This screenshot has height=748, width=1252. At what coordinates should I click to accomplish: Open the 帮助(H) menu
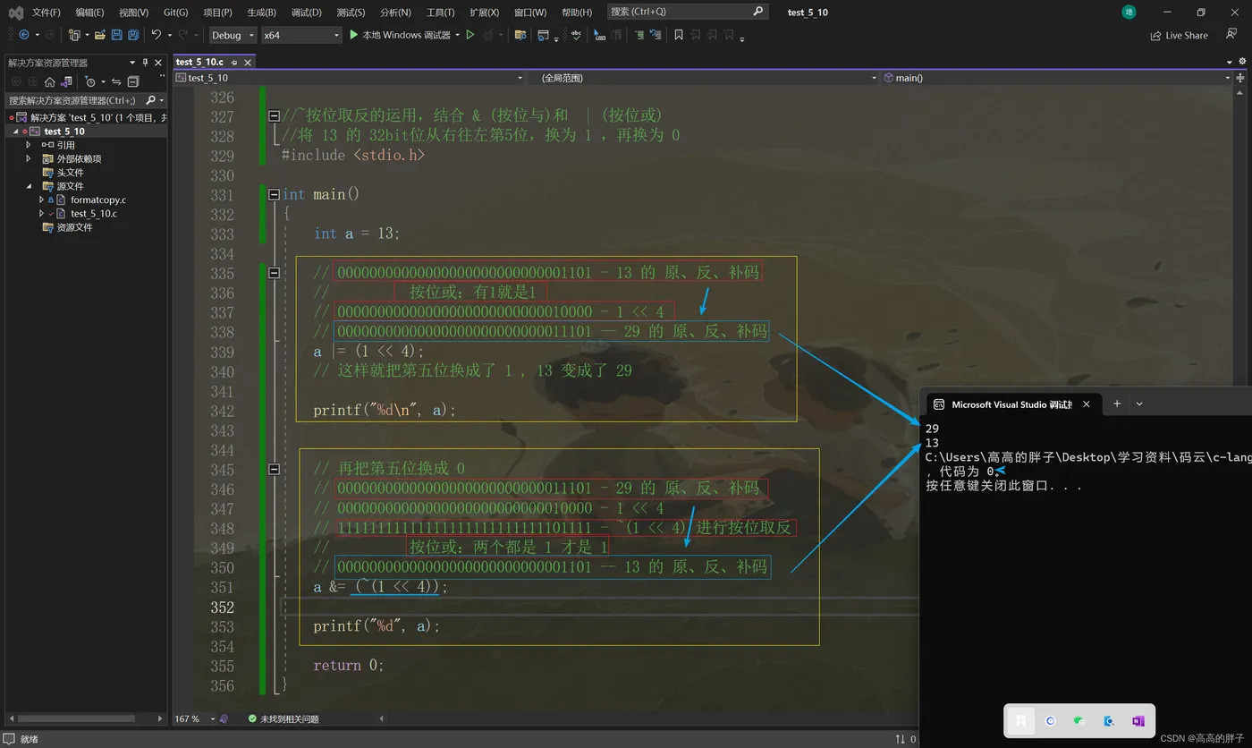pyautogui.click(x=576, y=12)
